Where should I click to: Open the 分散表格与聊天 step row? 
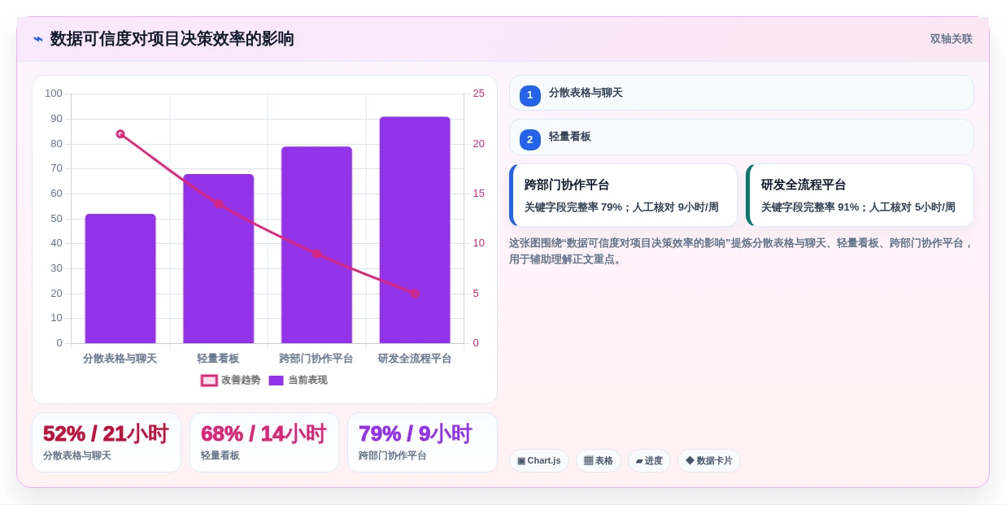point(741,93)
